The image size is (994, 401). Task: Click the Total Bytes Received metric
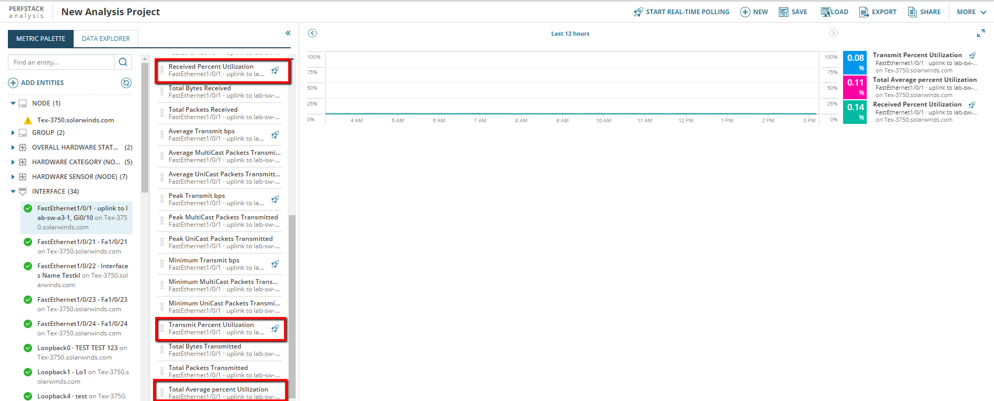coord(220,92)
